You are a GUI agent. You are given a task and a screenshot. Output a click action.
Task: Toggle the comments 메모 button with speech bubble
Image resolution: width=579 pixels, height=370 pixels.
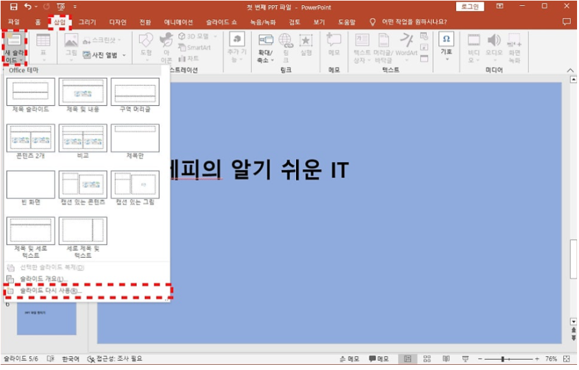coord(379,358)
